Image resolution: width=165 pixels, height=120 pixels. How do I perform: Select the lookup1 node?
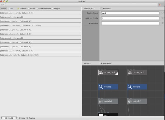(108, 87)
